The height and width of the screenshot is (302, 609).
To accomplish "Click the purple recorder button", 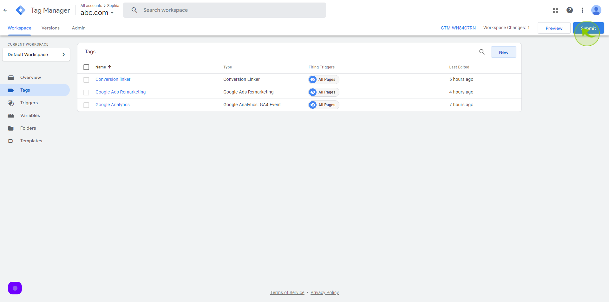I will click(15, 288).
